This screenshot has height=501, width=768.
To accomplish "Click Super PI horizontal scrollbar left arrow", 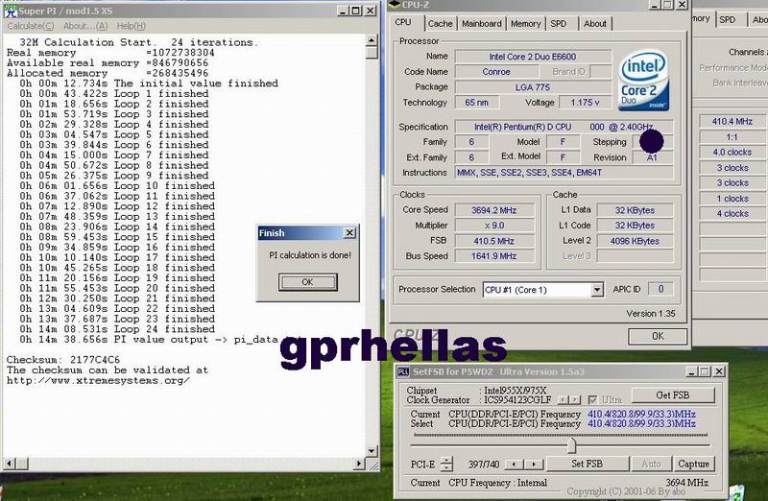I will 10,463.
